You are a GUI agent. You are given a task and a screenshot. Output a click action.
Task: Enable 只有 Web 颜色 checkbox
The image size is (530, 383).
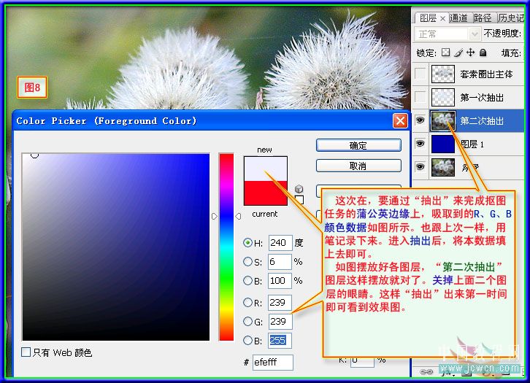pos(26,352)
